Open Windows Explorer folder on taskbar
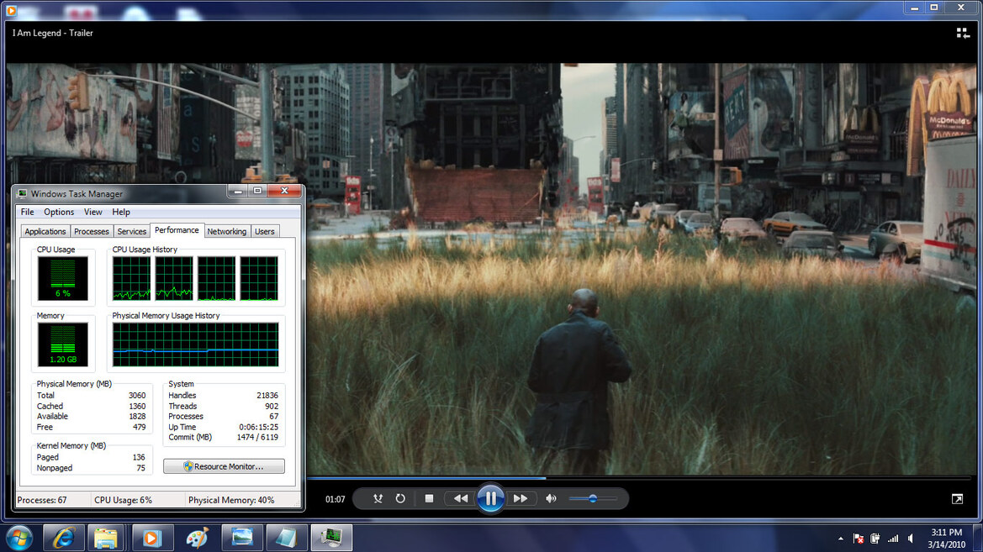The height and width of the screenshot is (552, 983). point(106,538)
